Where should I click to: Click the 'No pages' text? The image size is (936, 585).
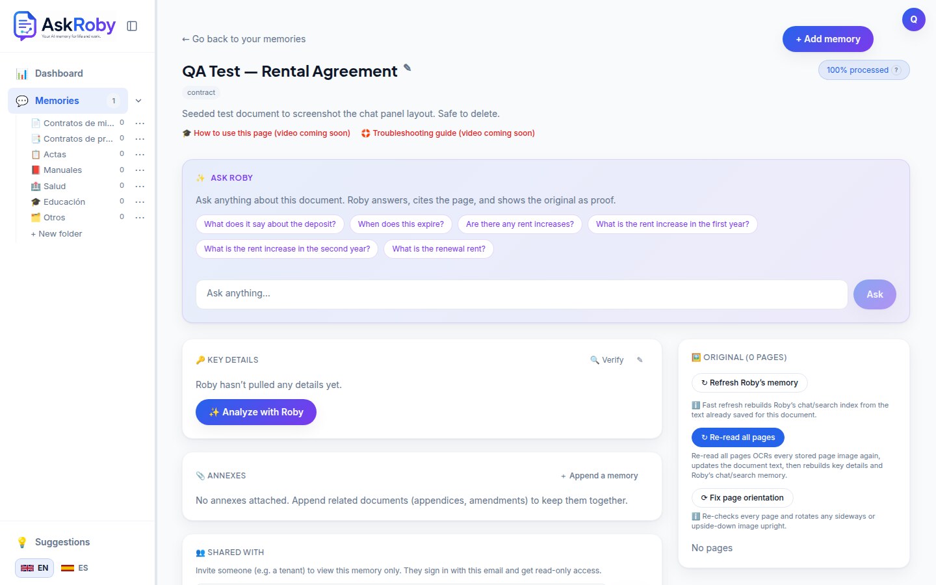tap(712, 548)
